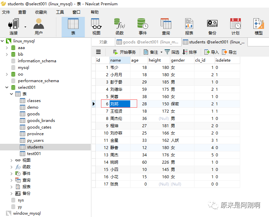The image size is (269, 217).
Task: Switch to the 对象 tab
Action: coord(103,42)
